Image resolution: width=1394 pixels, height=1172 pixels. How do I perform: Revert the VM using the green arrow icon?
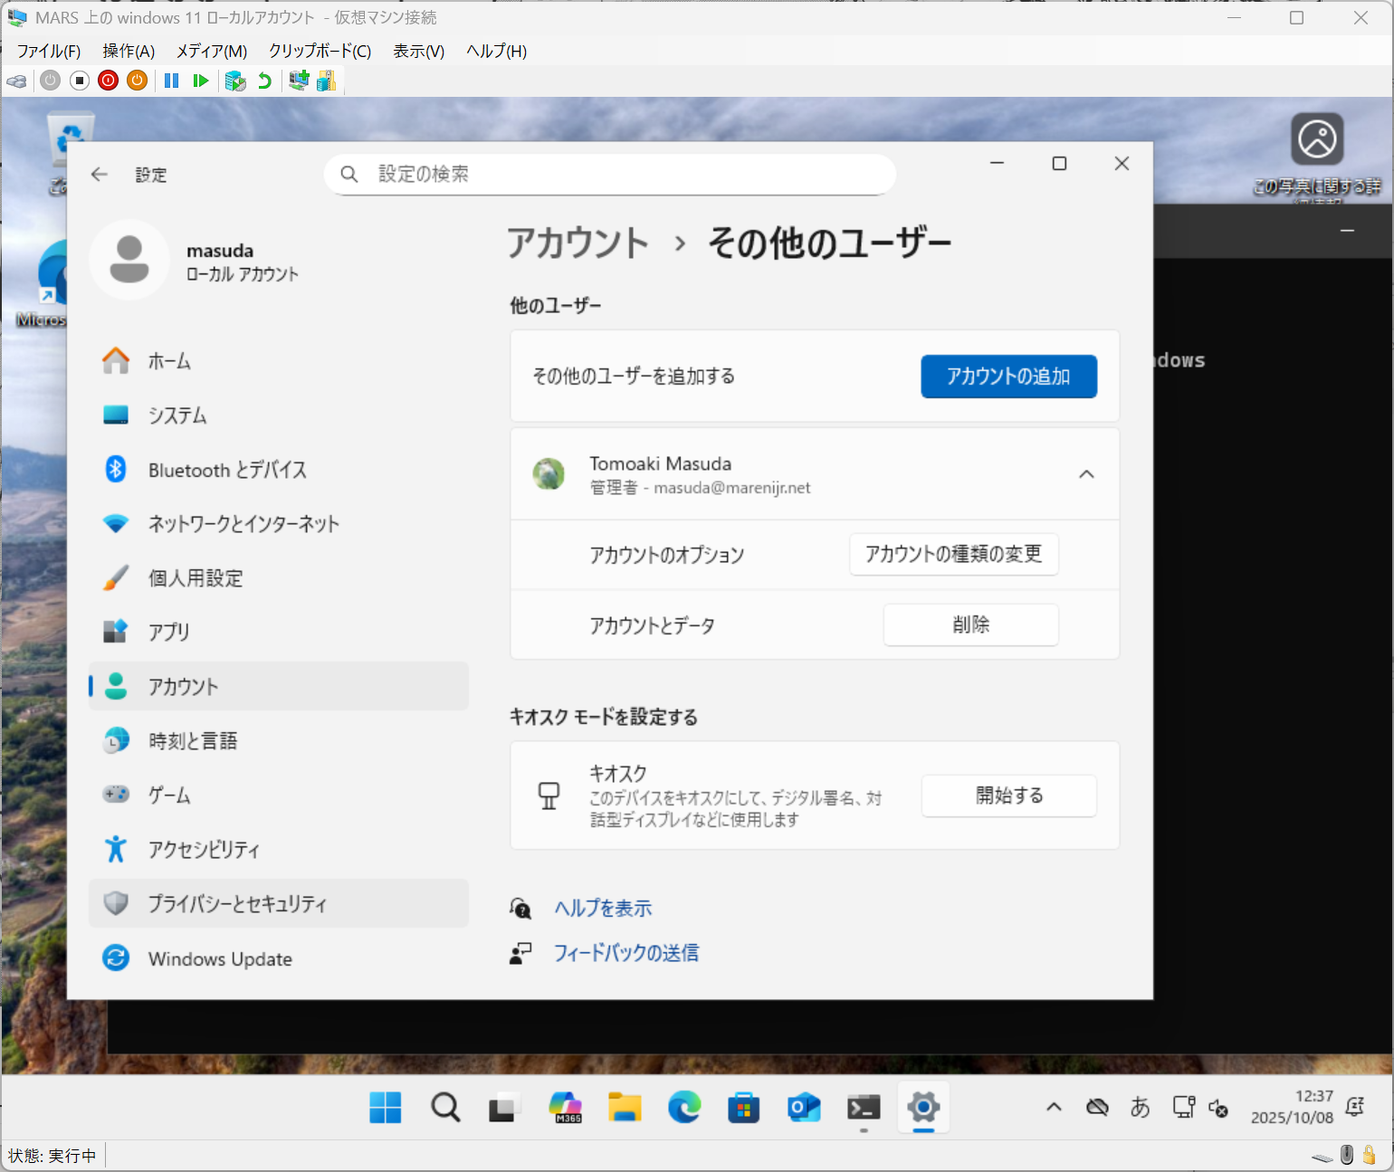coord(264,81)
